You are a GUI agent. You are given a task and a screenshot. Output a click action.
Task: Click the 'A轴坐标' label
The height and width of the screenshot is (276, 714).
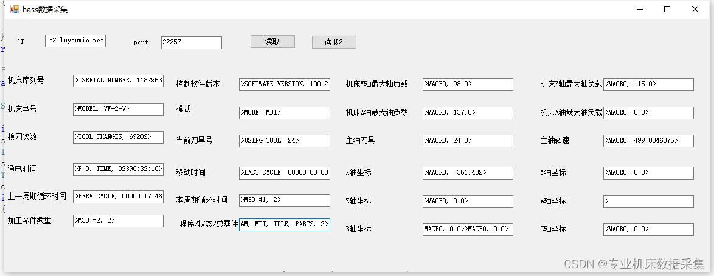(553, 201)
